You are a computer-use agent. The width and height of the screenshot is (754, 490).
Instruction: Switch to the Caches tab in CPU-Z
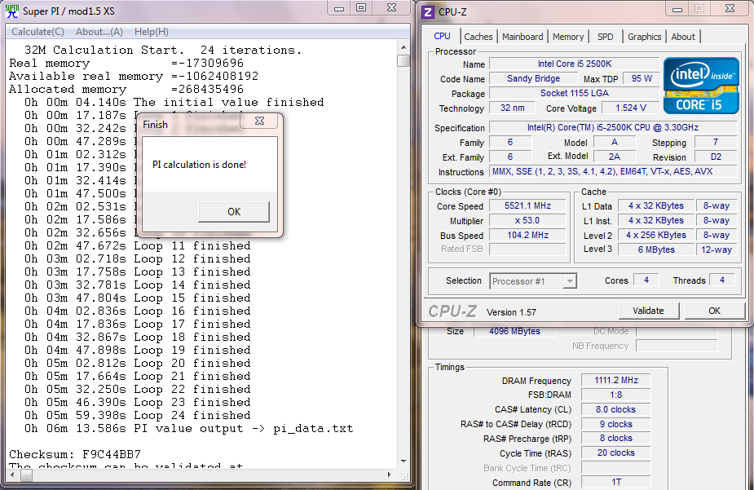478,37
